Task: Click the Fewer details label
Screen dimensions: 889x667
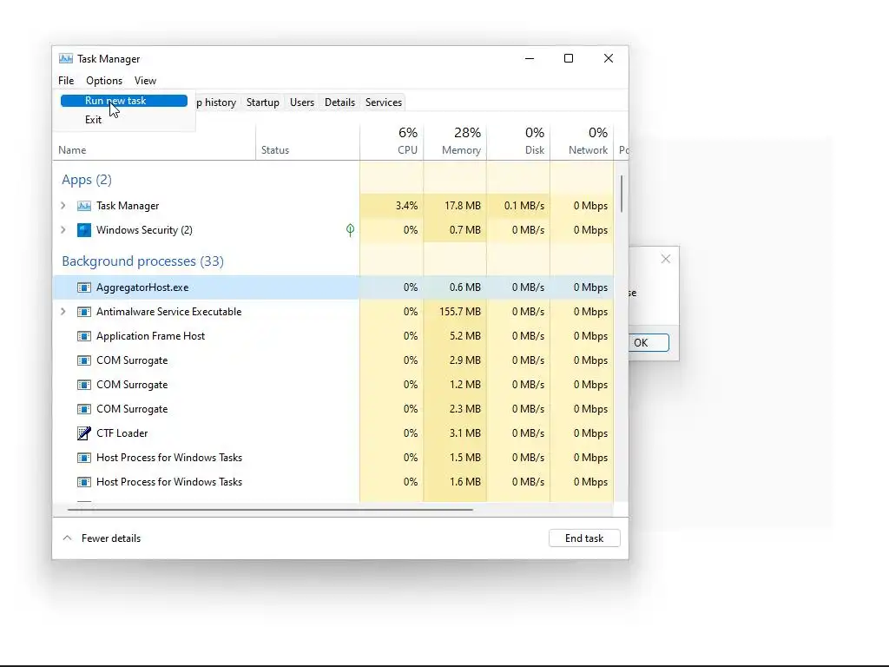Action: tap(111, 538)
